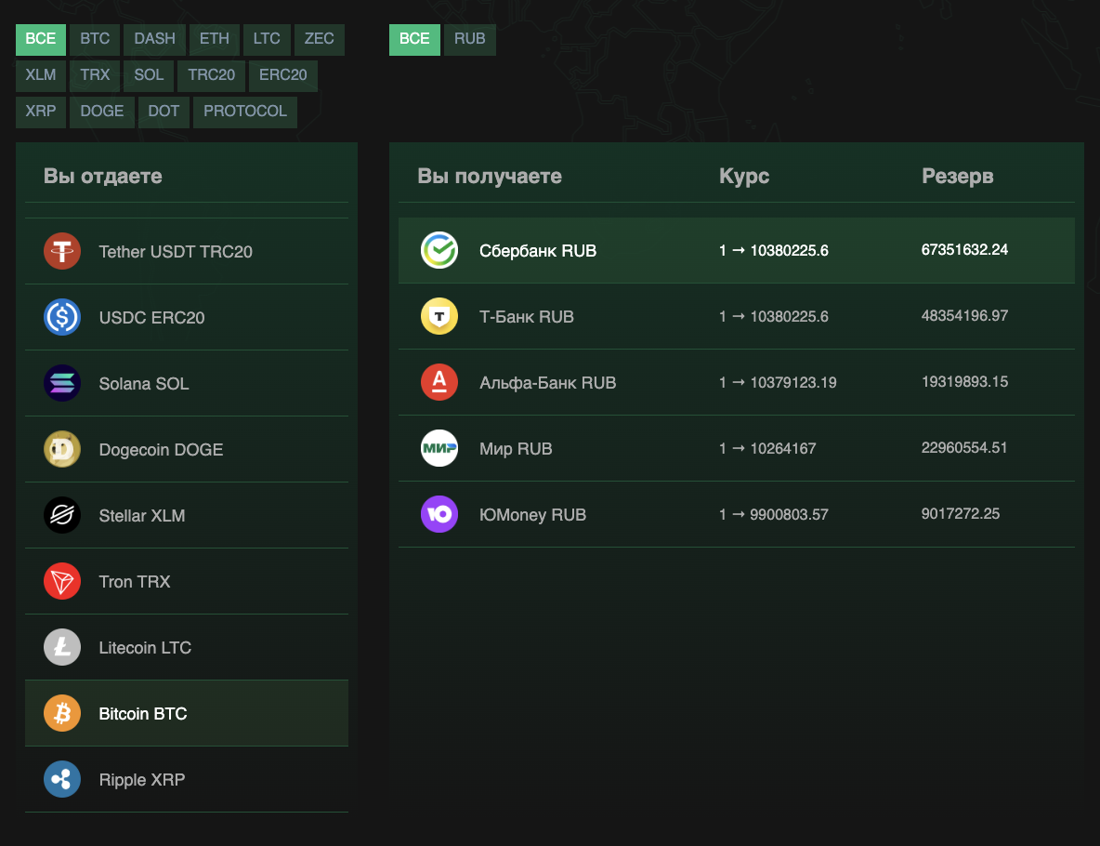Click the Solana SOL logo icon
This screenshot has height=846, width=1100.
tap(62, 383)
